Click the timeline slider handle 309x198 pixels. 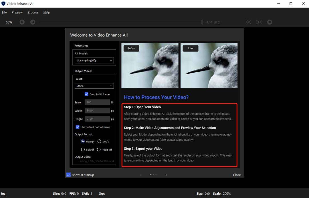click(x=202, y=22)
